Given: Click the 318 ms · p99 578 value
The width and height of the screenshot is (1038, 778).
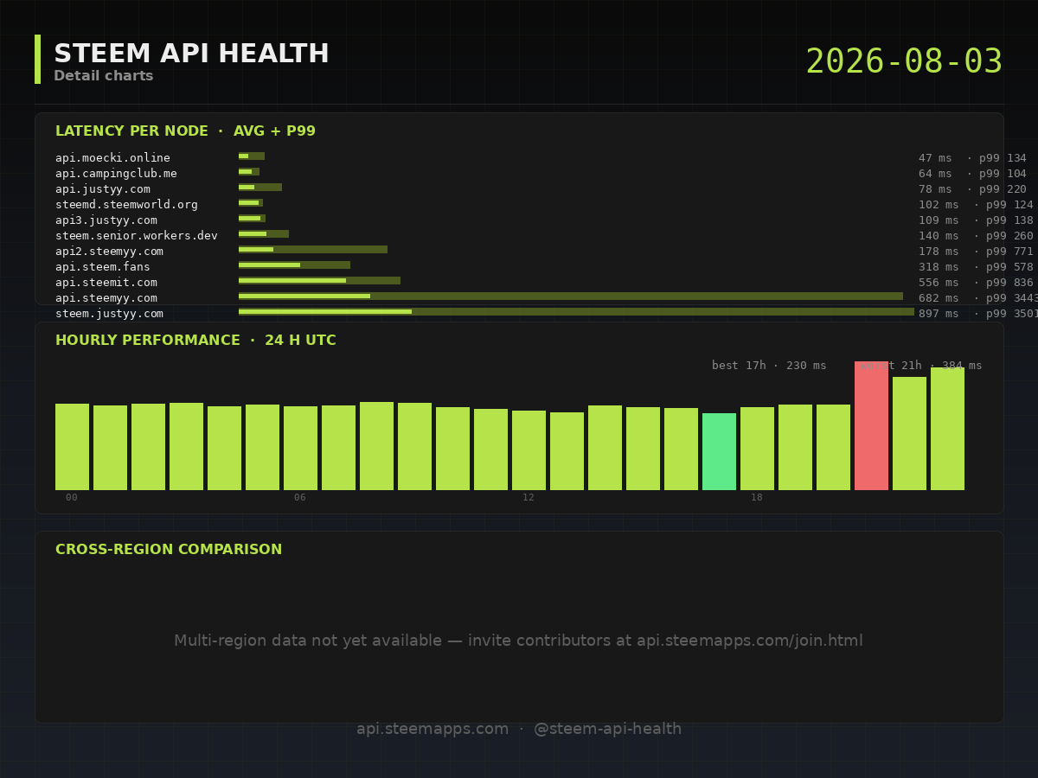Looking at the screenshot, I should (x=976, y=267).
